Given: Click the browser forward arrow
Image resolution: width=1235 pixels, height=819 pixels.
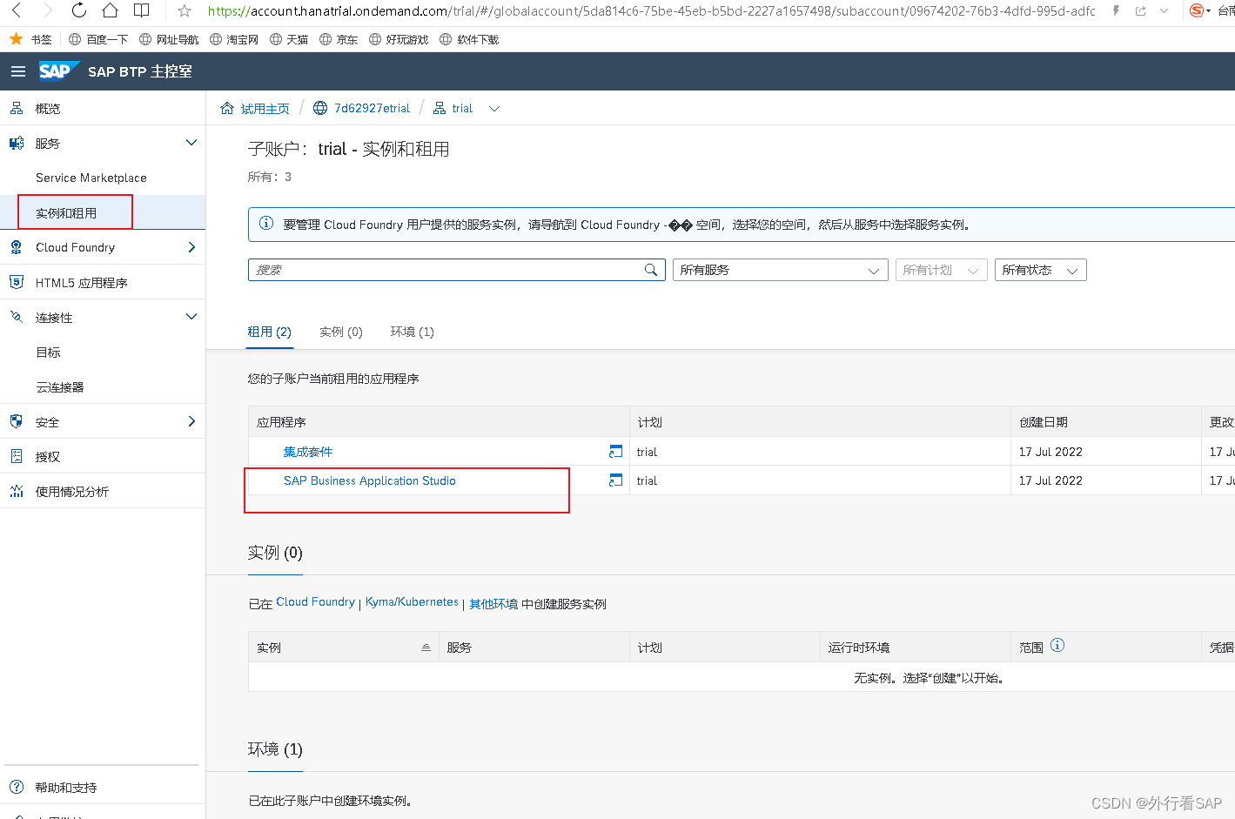Looking at the screenshot, I should point(47,10).
